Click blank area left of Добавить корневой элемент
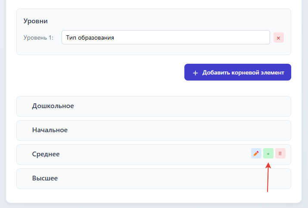Screen dimensions: 308x208 (98, 72)
